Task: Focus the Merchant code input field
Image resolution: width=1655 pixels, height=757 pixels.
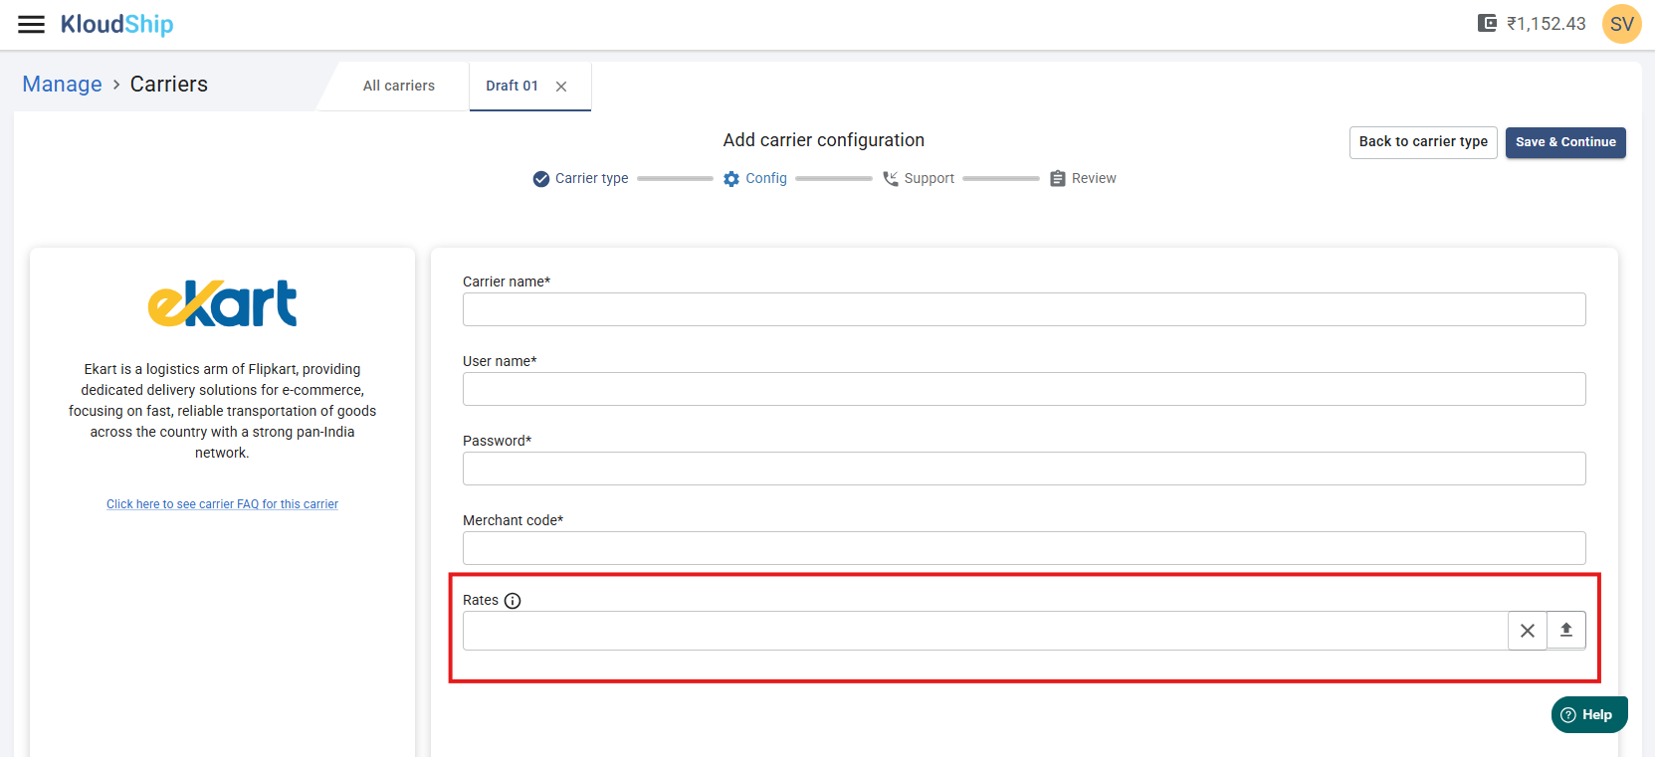Action: (1024, 548)
